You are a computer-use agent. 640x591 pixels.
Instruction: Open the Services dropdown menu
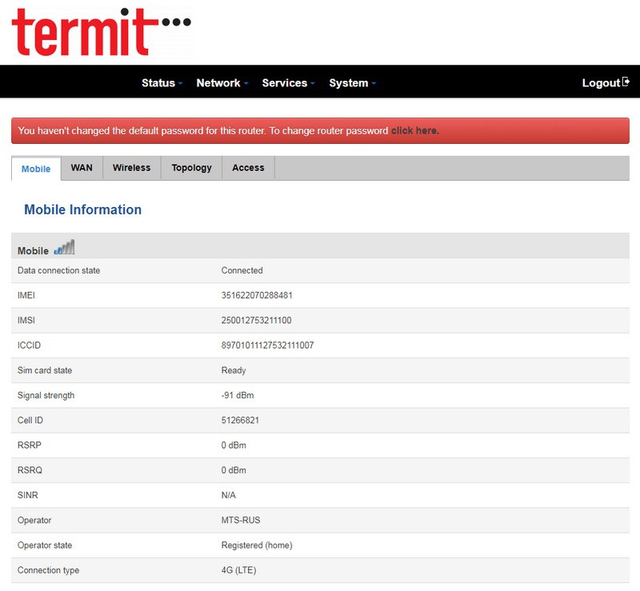pos(288,83)
